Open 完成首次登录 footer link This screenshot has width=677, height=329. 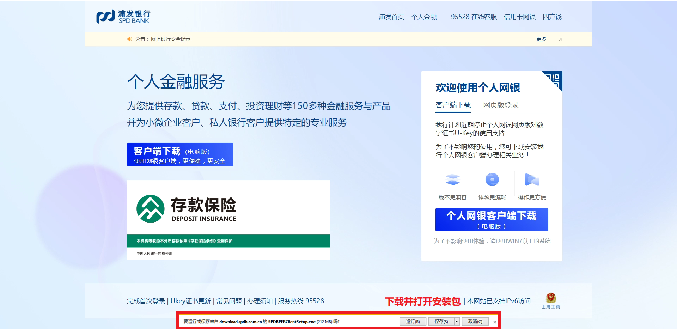point(146,301)
